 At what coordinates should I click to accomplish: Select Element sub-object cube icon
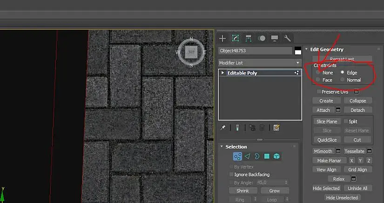[x=276, y=156]
